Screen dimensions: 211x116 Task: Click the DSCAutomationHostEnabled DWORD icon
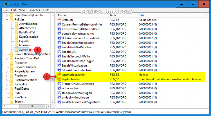point(59,38)
